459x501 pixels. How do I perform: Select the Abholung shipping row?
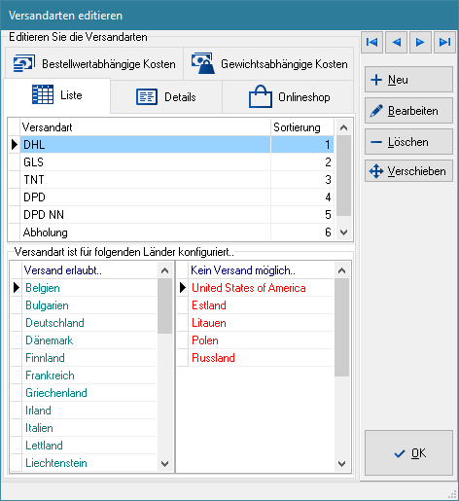(x=177, y=233)
